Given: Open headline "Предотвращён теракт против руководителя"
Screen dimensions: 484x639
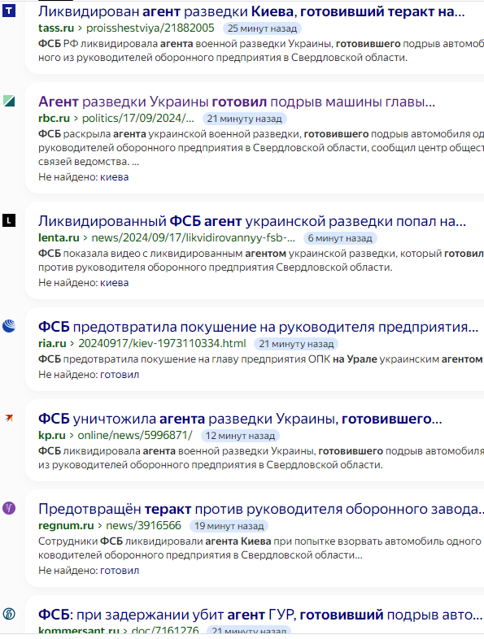Looking at the screenshot, I should (261, 509).
